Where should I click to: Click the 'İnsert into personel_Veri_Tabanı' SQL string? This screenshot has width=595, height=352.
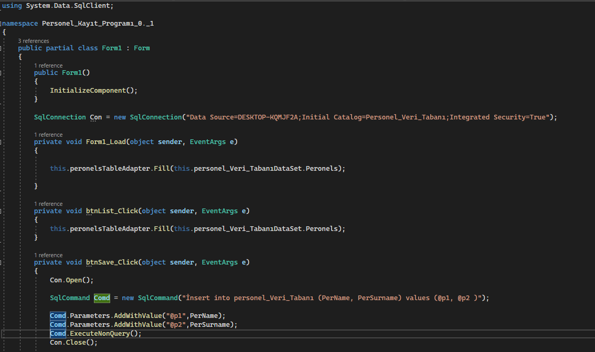250,298
